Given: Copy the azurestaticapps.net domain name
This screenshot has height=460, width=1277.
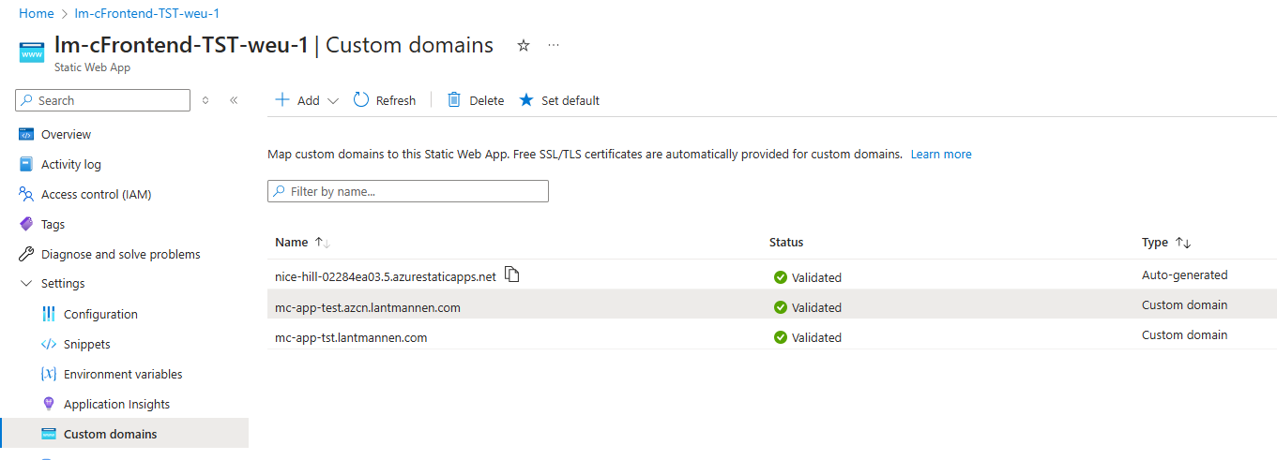Looking at the screenshot, I should [511, 275].
